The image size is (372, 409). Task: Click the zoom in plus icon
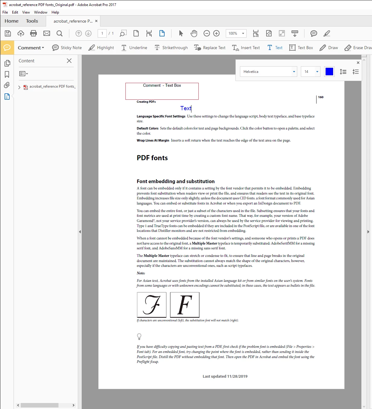[216, 33]
